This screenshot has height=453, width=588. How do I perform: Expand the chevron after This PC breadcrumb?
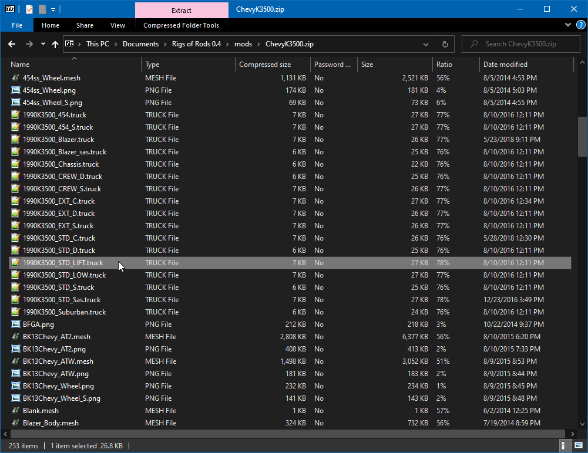[x=116, y=44]
